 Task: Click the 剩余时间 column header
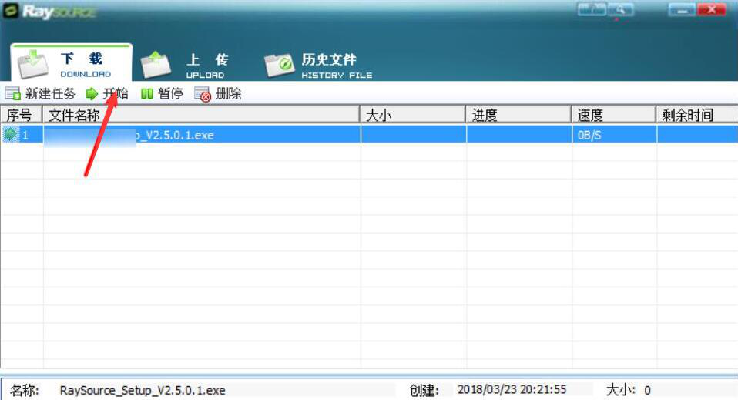pyautogui.click(x=697, y=115)
